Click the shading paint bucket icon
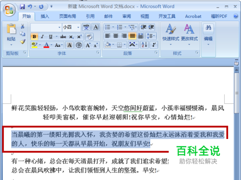 tap(108, 45)
